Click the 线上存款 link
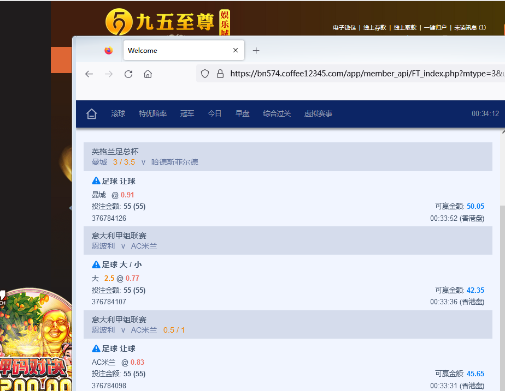This screenshot has width=505, height=391. (x=375, y=28)
